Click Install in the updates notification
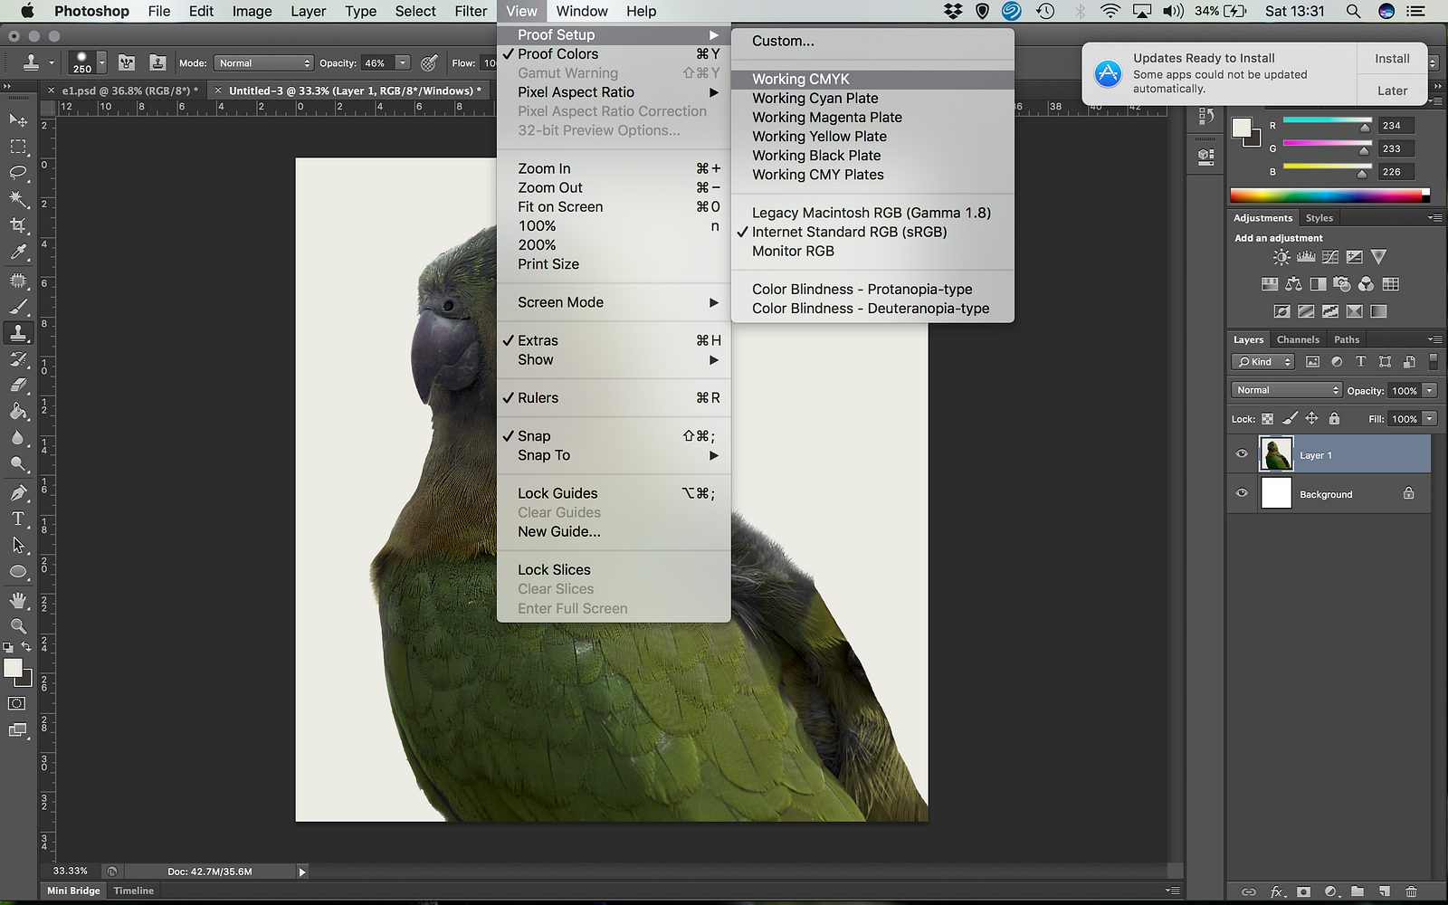Image resolution: width=1448 pixels, height=905 pixels. click(x=1392, y=59)
